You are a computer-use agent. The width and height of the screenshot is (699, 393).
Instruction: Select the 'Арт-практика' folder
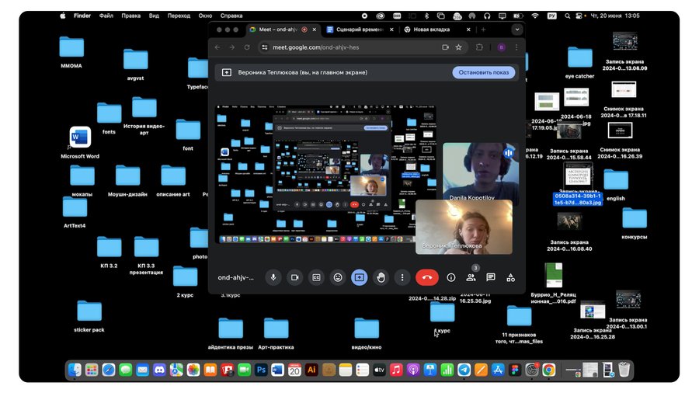276,333
